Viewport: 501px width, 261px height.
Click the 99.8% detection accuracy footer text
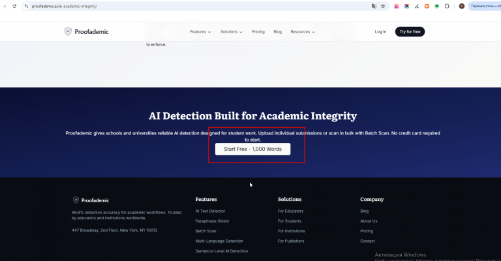click(x=127, y=215)
